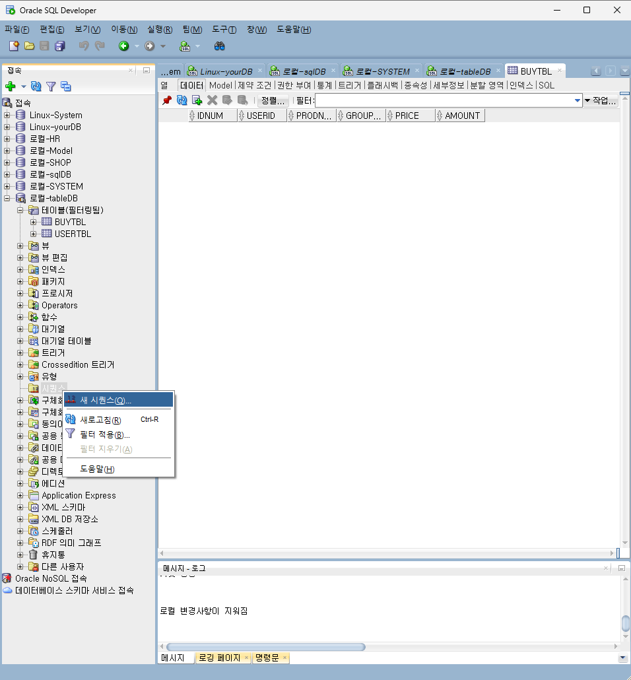Viewport: 631px width, 680px height.
Task: Switch to the SQL tab of BUYTBL
Action: pyautogui.click(x=547, y=85)
